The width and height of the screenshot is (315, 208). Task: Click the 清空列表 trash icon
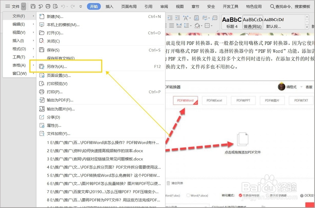pyautogui.click(x=168, y=183)
